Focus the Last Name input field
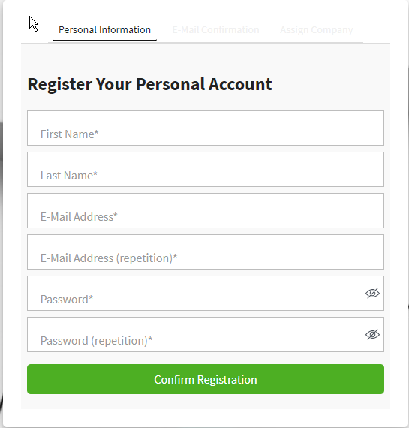The height and width of the screenshot is (428, 409). point(206,169)
